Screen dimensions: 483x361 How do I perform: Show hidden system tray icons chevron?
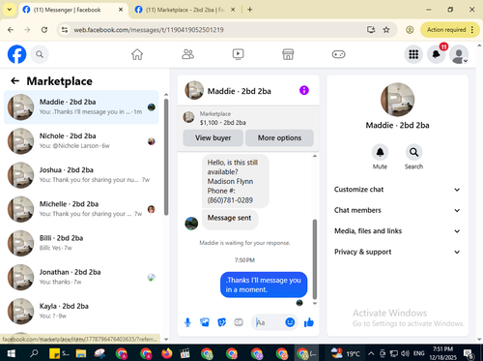pos(371,353)
